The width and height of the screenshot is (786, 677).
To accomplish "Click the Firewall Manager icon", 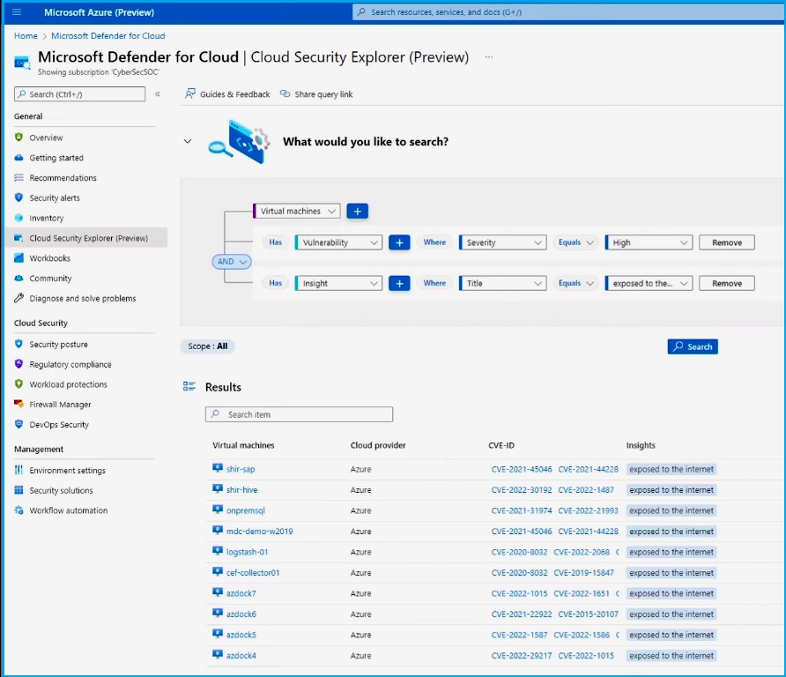I will click(x=19, y=404).
